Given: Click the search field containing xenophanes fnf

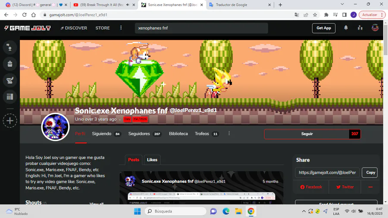Looking at the screenshot, I should 201,28.
